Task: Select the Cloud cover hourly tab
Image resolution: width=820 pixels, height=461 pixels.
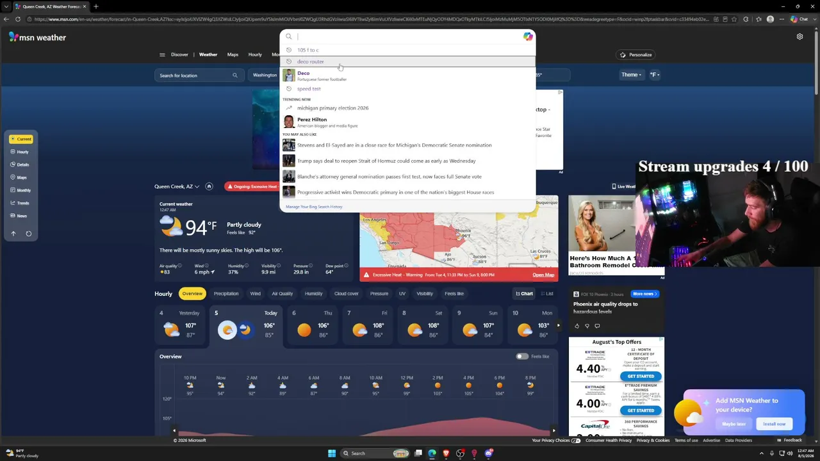Action: (347, 294)
